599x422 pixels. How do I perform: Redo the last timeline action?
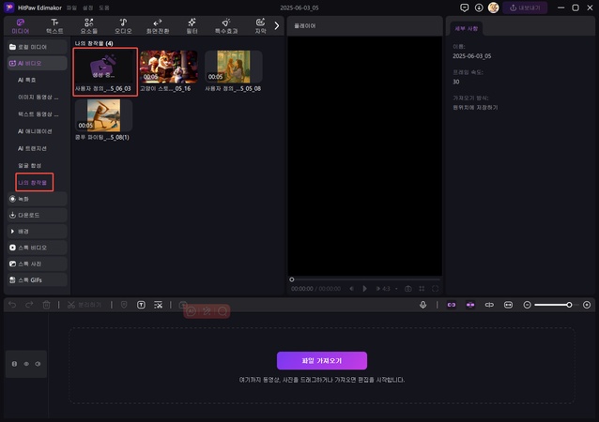29,305
